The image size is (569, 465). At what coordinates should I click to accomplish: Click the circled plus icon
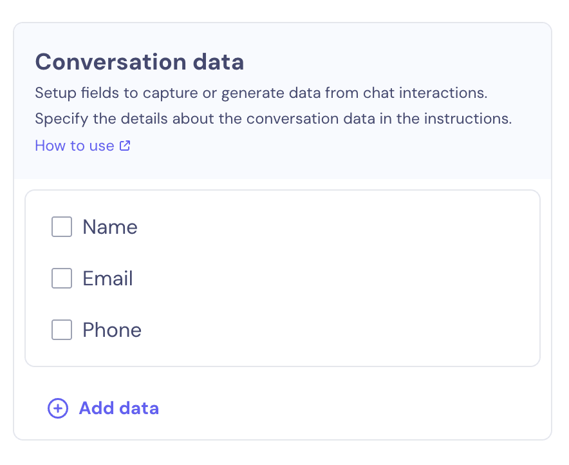(58, 408)
